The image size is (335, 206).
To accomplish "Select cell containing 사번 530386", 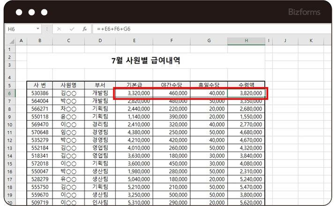I will click(x=39, y=93).
